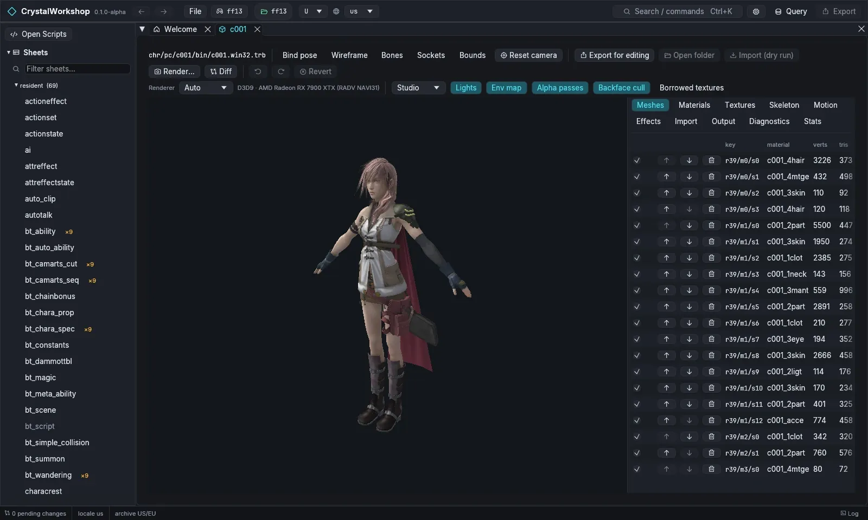Click Export for editing

coord(615,55)
